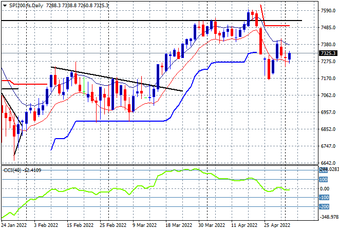Select the descending black trendline in February
Image resolution: width=339 pixels, height=231 pixels.
click(117, 79)
